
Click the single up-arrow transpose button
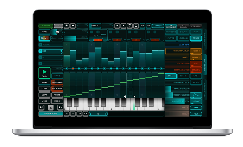coord(123,26)
